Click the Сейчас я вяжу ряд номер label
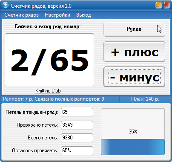This screenshot has height=162, width=172. pos(48,26)
